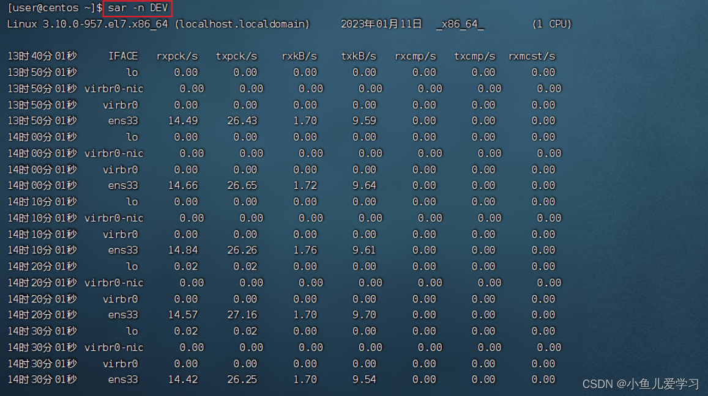This screenshot has width=708, height=396.
Task: Click rxpck/s value 14.66
Action: (183, 185)
